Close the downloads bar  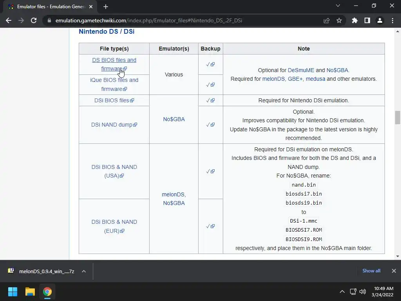click(394, 271)
